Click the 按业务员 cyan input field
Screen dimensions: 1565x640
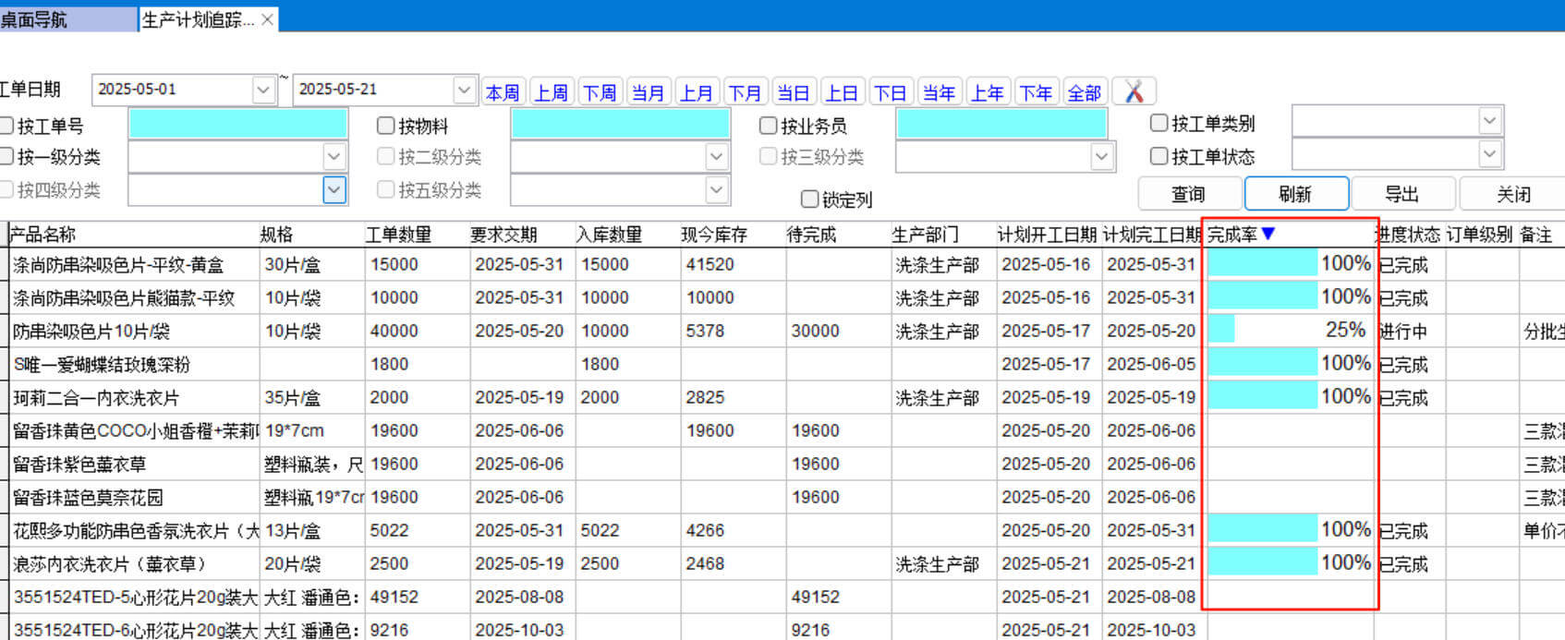tap(1001, 125)
